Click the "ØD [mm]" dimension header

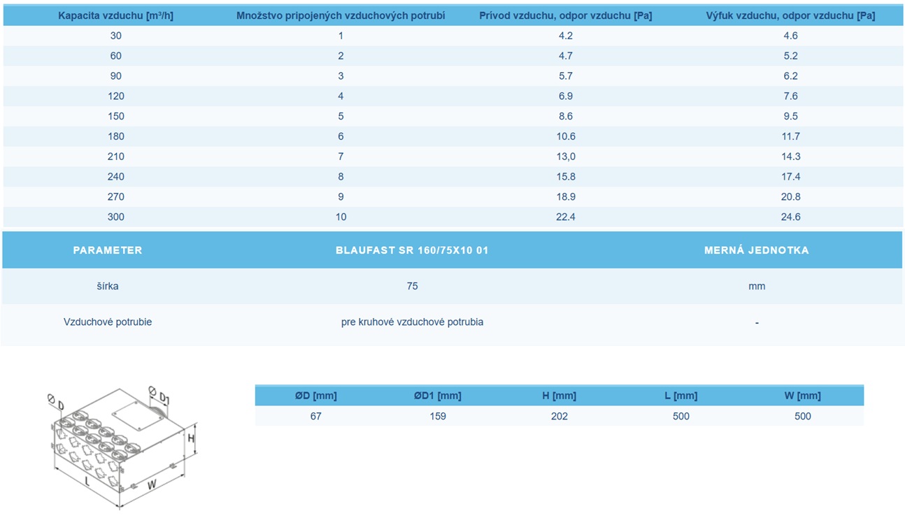315,396
